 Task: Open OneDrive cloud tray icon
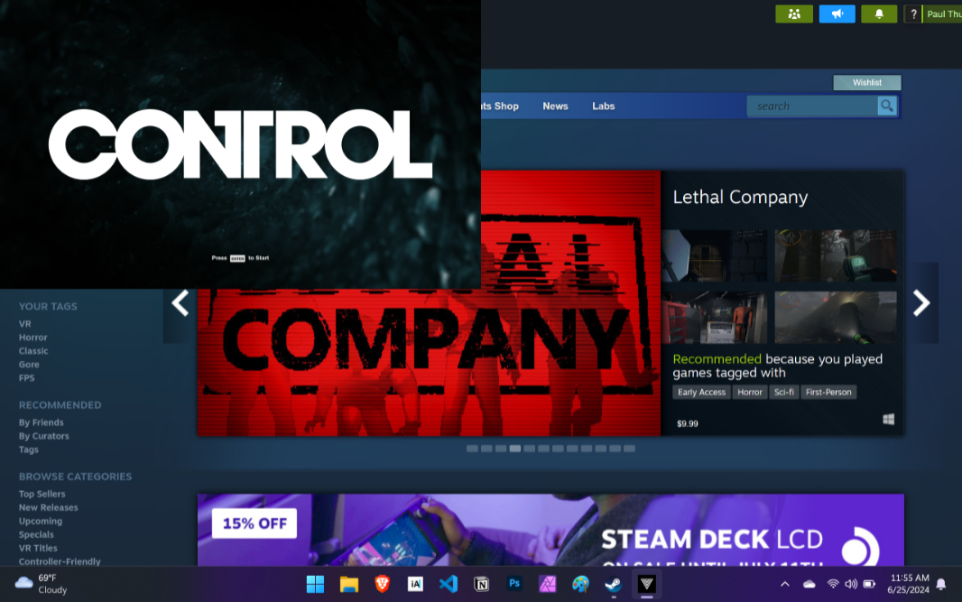(809, 584)
